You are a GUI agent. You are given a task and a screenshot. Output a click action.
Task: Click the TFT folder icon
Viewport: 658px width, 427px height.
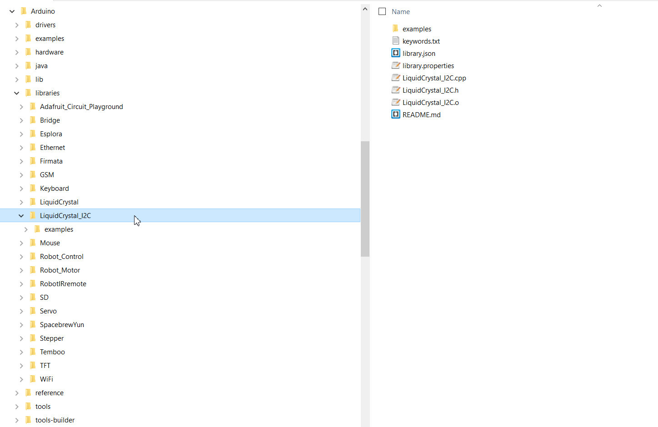[33, 365]
